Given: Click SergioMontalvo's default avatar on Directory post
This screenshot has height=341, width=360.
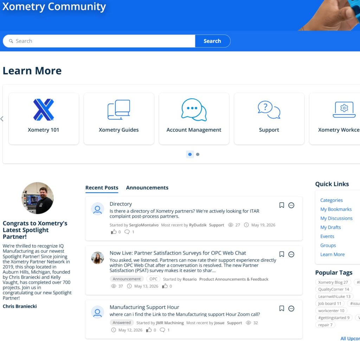Looking at the screenshot, I should coord(98,209).
